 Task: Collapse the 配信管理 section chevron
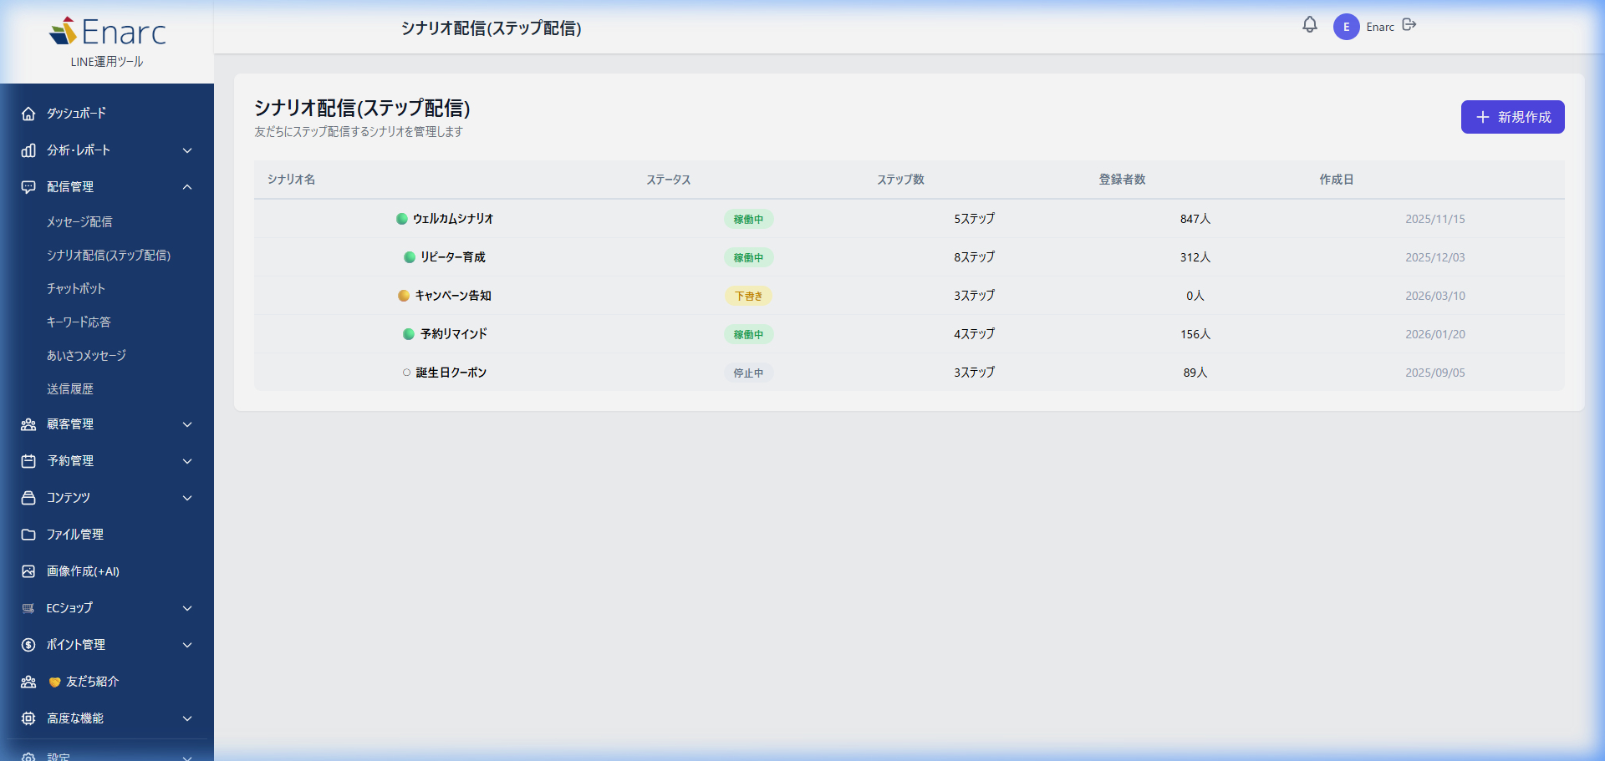(187, 187)
